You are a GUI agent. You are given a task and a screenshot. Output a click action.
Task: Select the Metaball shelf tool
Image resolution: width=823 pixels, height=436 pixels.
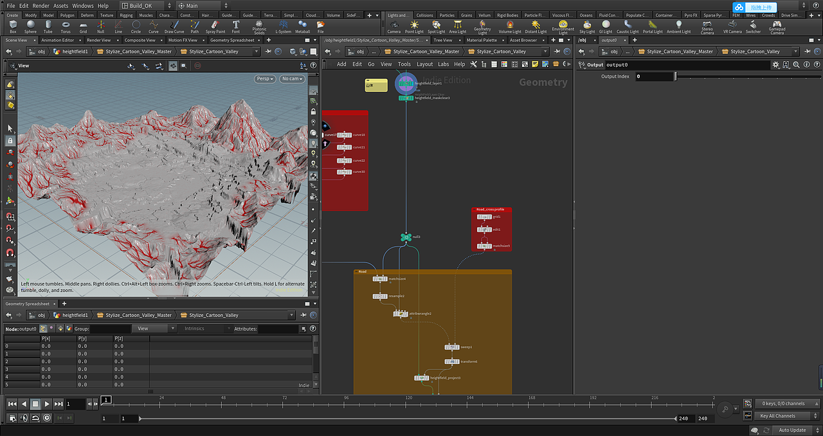point(303,26)
